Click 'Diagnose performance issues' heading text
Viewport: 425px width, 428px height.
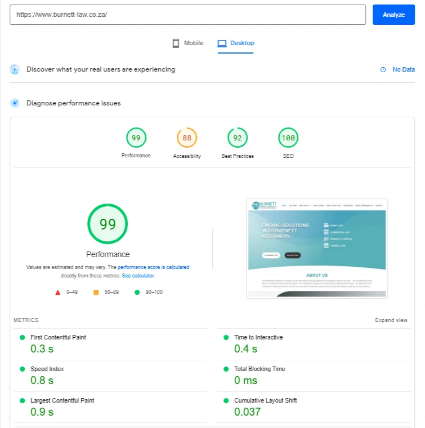(74, 103)
